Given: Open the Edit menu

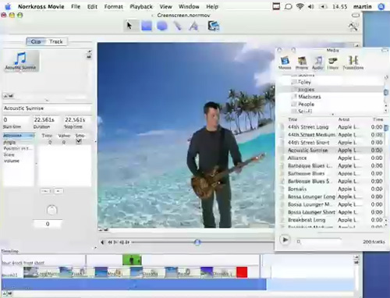Looking at the screenshot, I should tap(92, 6).
